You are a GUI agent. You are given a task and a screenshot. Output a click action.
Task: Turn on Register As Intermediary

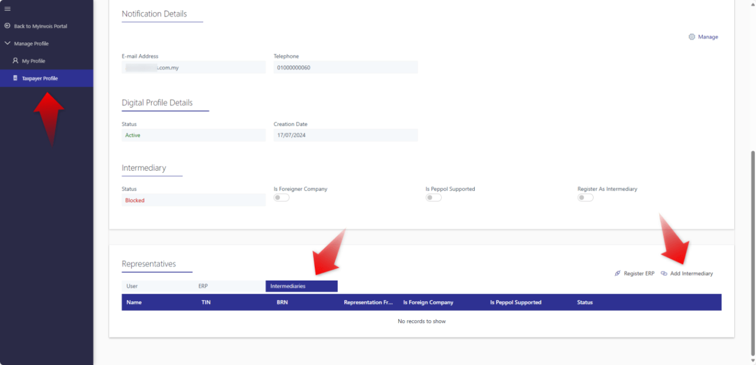(585, 197)
